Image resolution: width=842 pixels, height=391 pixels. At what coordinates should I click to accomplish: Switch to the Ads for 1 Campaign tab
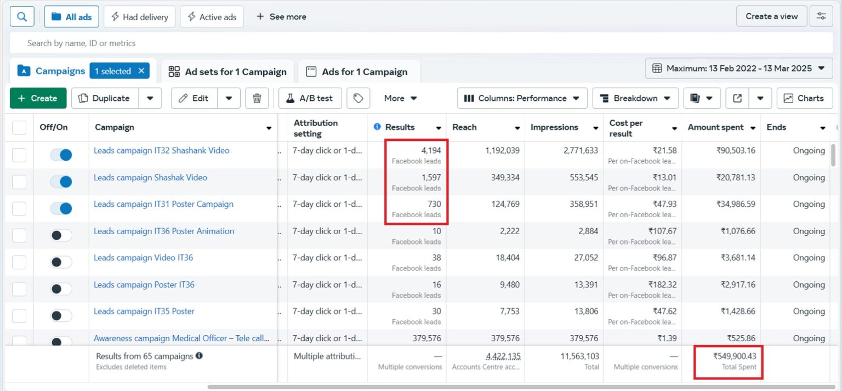click(359, 71)
